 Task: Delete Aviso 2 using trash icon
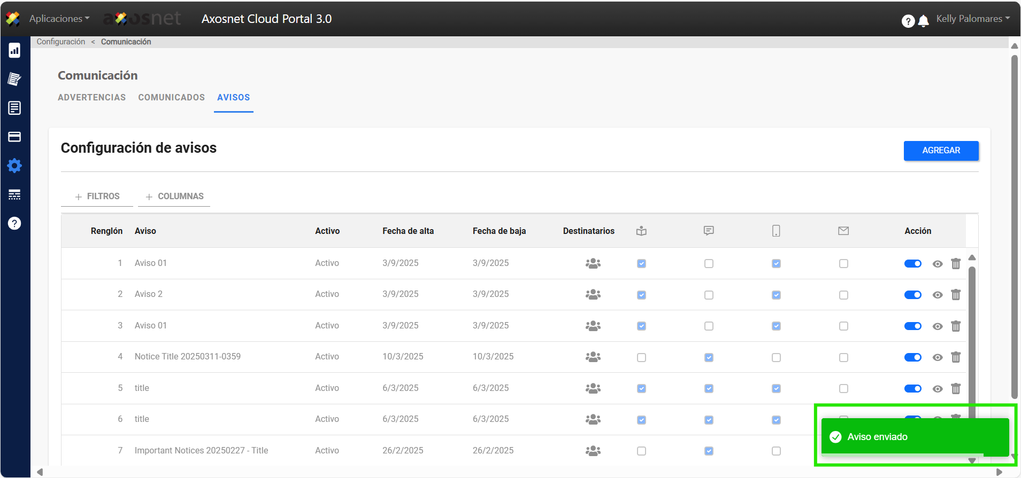tap(956, 295)
